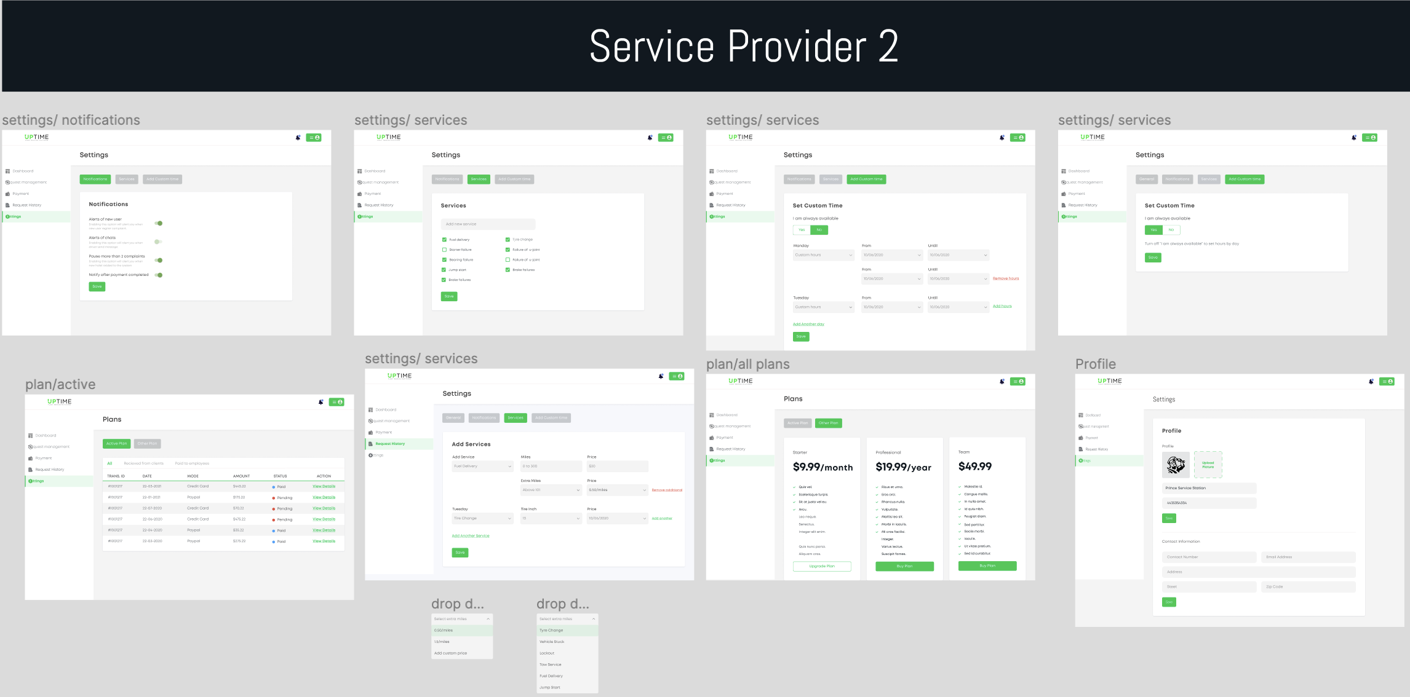Click the Add new service input field
This screenshot has height=697, width=1410.
pos(487,224)
